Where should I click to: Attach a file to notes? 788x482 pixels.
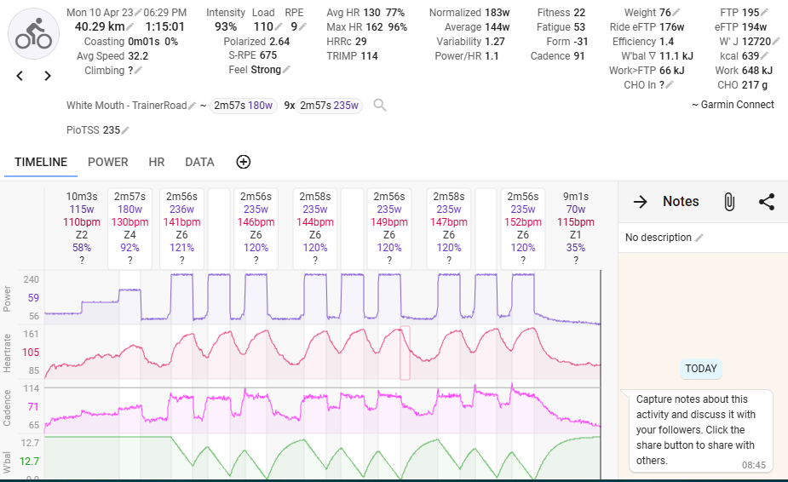(x=729, y=202)
